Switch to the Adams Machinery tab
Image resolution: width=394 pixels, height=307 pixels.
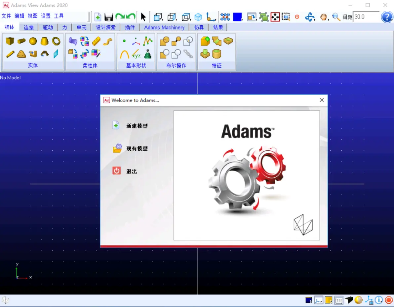(164, 27)
